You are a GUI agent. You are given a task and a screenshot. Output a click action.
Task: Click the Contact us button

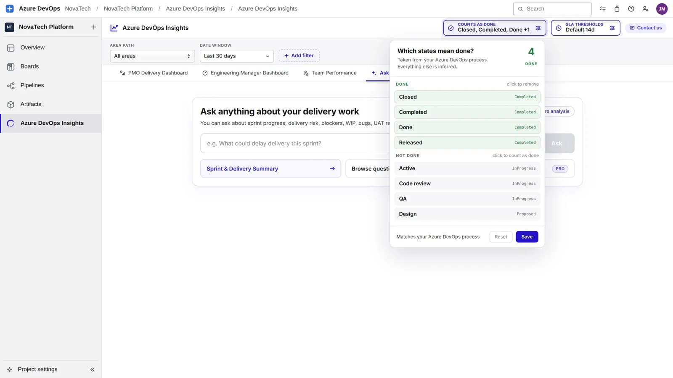coord(646,28)
